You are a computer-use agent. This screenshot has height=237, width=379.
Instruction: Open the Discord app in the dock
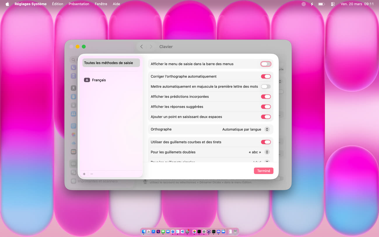tap(219, 231)
